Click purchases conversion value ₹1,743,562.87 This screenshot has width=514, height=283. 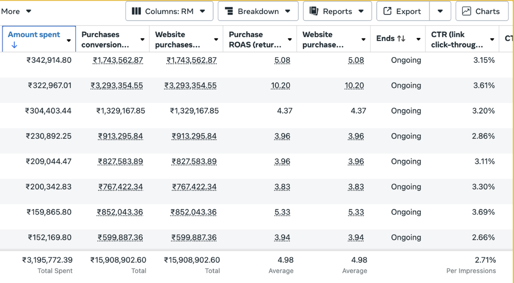118,60
